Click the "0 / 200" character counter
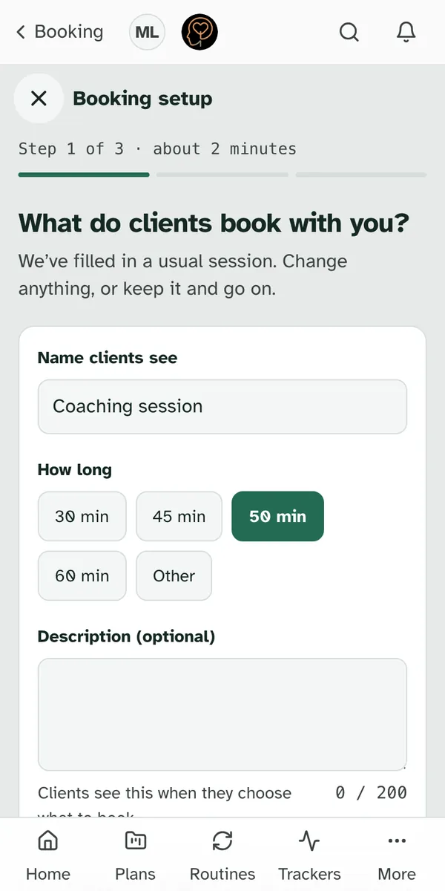 (x=371, y=793)
